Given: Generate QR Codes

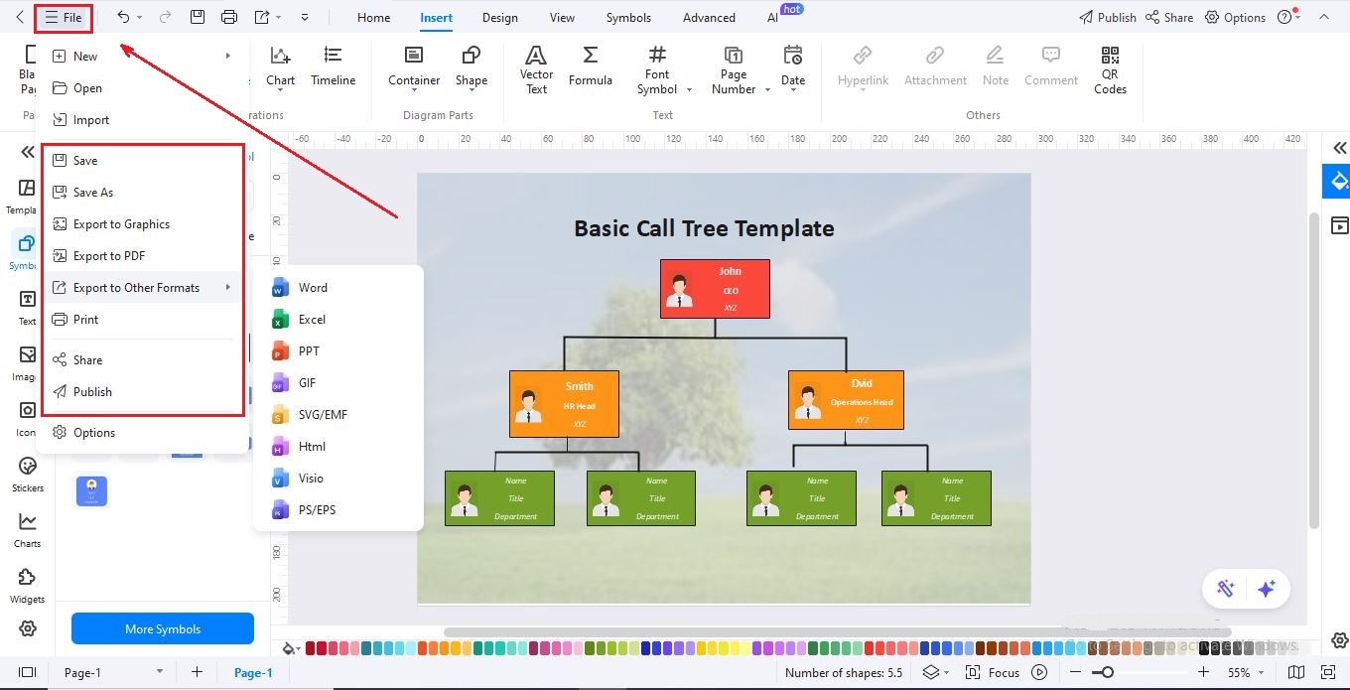Looking at the screenshot, I should (x=1109, y=69).
